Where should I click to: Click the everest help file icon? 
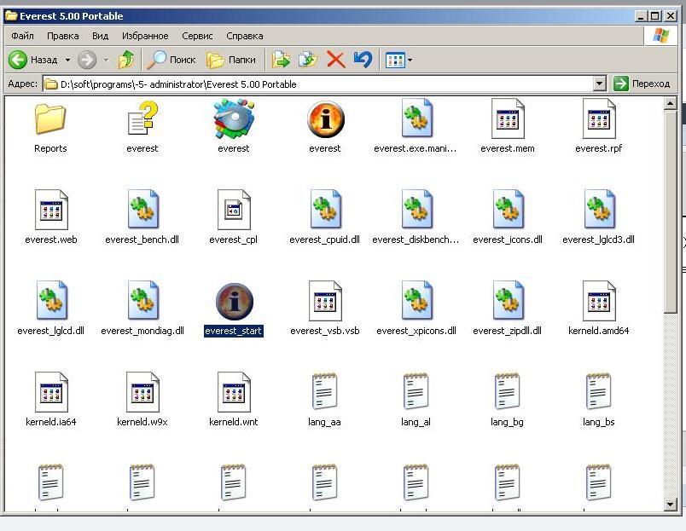[x=142, y=119]
